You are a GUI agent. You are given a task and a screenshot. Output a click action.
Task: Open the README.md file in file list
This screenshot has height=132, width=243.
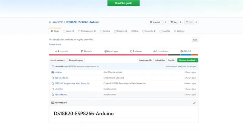click(60, 95)
